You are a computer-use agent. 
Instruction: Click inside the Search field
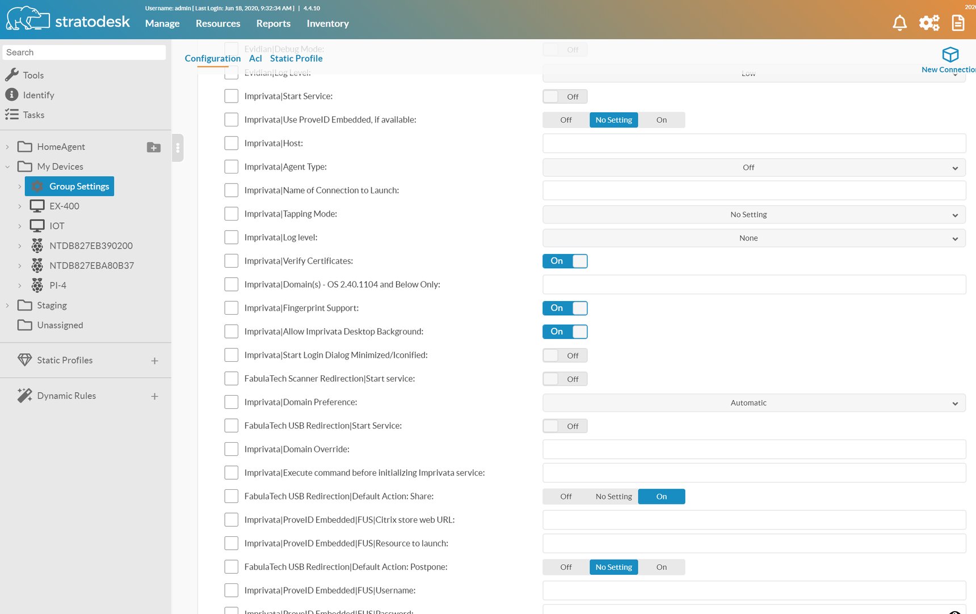[83, 52]
